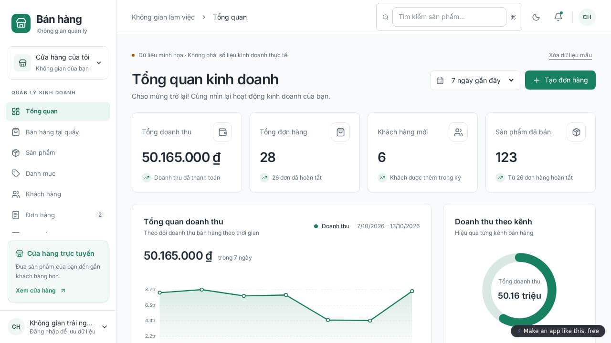Image resolution: width=611 pixels, height=343 pixels.
Task: Open Đơn hàng in the sidebar
Action: click(58, 215)
